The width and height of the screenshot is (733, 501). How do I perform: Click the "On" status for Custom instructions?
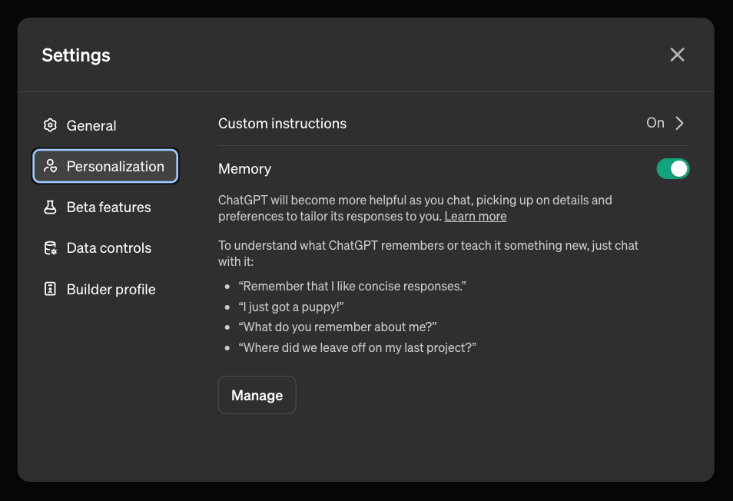coord(655,123)
